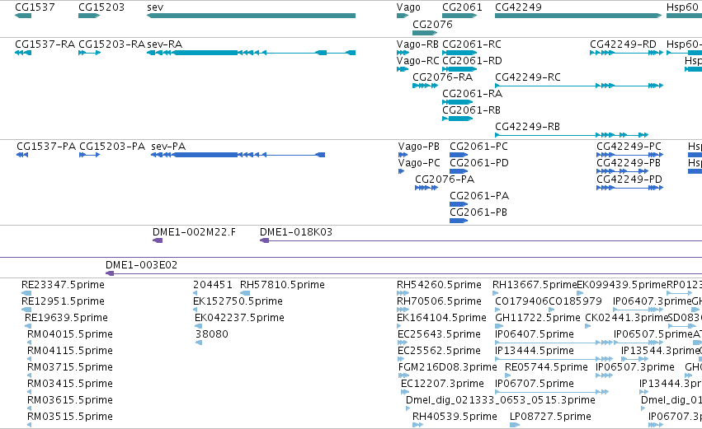Click the CG42249-RB transcript label
The image size is (702, 429).
pyautogui.click(x=527, y=127)
